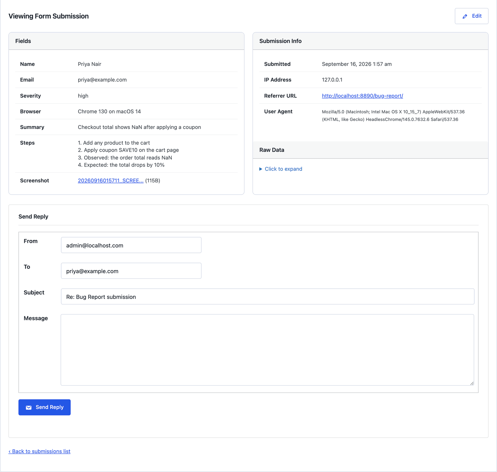Open the 20260916015711_SCREE... screenshot file link
The image size is (497, 472).
click(111, 181)
